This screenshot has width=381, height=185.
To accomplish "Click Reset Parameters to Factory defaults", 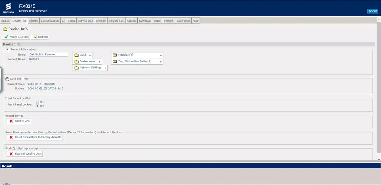I will (x=35, y=137).
